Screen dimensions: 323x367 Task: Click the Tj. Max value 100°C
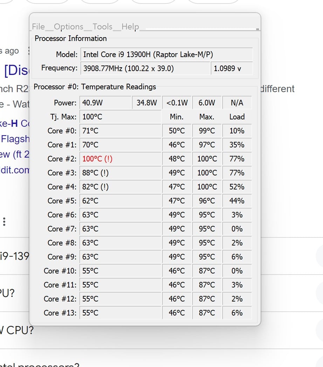click(x=121, y=117)
